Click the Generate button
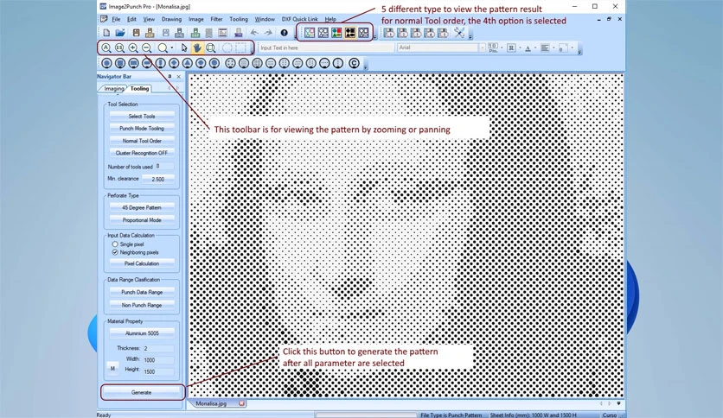The width and height of the screenshot is (723, 418). click(x=142, y=392)
